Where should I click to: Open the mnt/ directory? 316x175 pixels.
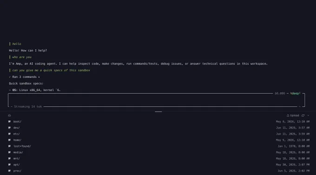16,158
